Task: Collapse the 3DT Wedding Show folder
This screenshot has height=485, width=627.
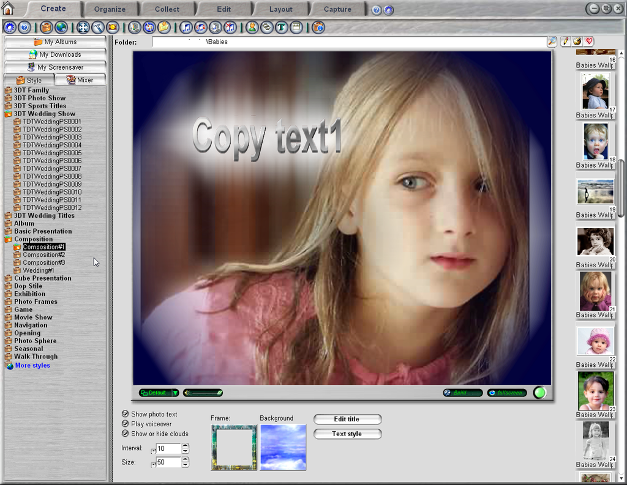Action: click(9, 114)
